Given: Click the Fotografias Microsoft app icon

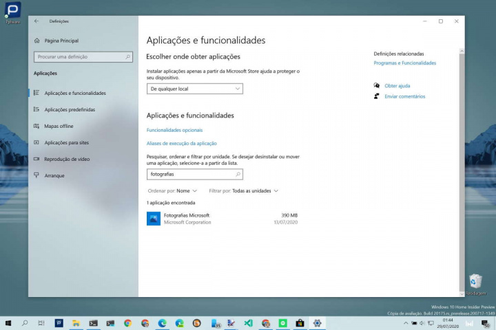Looking at the screenshot, I should (153, 219).
